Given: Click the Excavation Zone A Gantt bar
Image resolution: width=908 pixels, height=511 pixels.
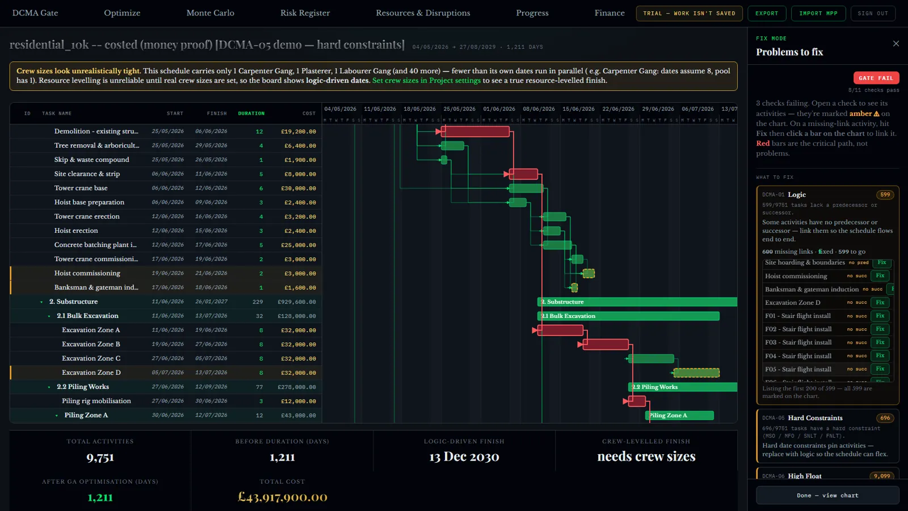Looking at the screenshot, I should (x=560, y=330).
